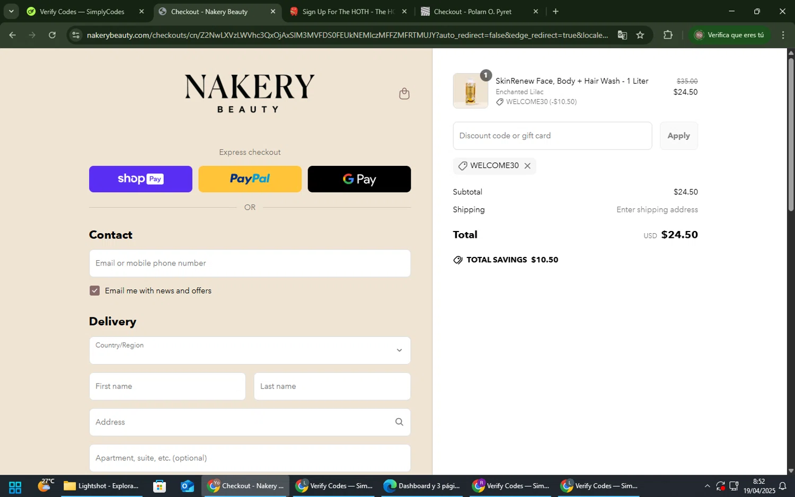The width and height of the screenshot is (795, 497).
Task: Focus the Apartment, suite, etc. field
Action: 250,458
